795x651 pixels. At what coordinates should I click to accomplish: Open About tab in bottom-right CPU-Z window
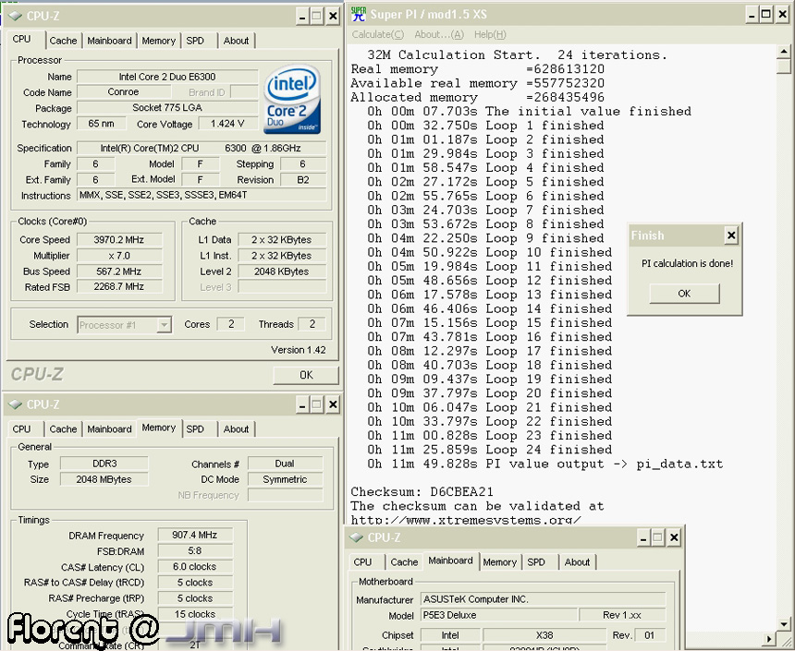point(577,562)
